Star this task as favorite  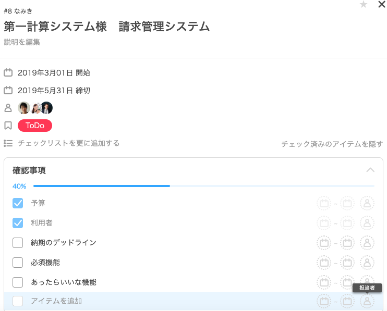click(364, 4)
